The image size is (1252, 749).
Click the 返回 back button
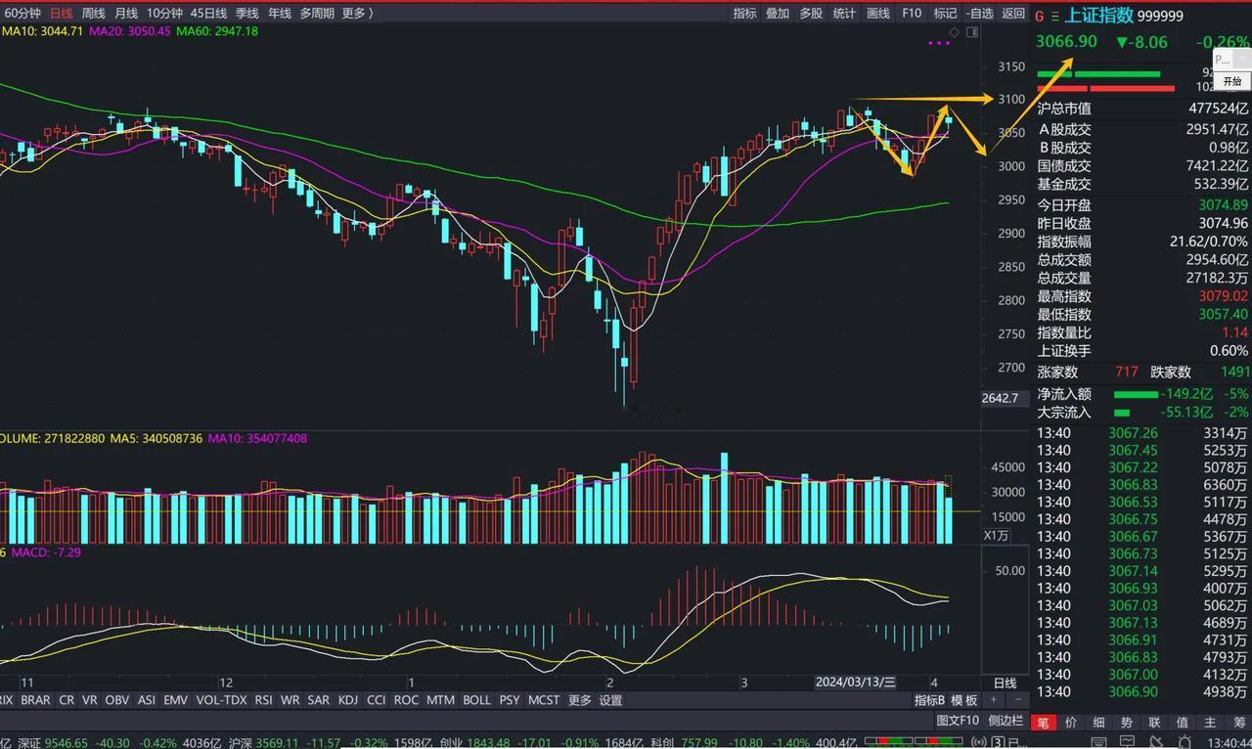(1014, 13)
